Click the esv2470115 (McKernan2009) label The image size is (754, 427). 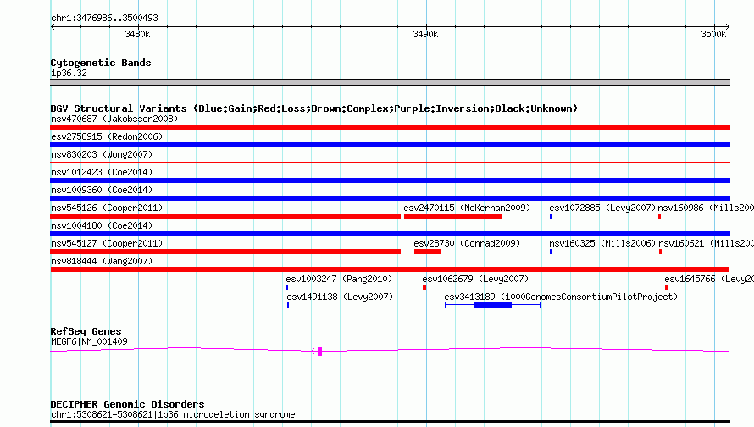point(467,208)
